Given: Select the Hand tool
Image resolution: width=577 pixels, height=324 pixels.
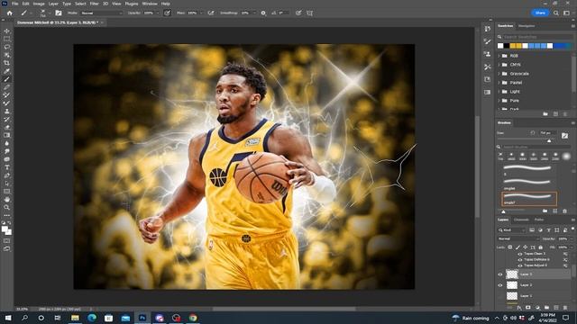Looking at the screenshot, I should point(6,200).
